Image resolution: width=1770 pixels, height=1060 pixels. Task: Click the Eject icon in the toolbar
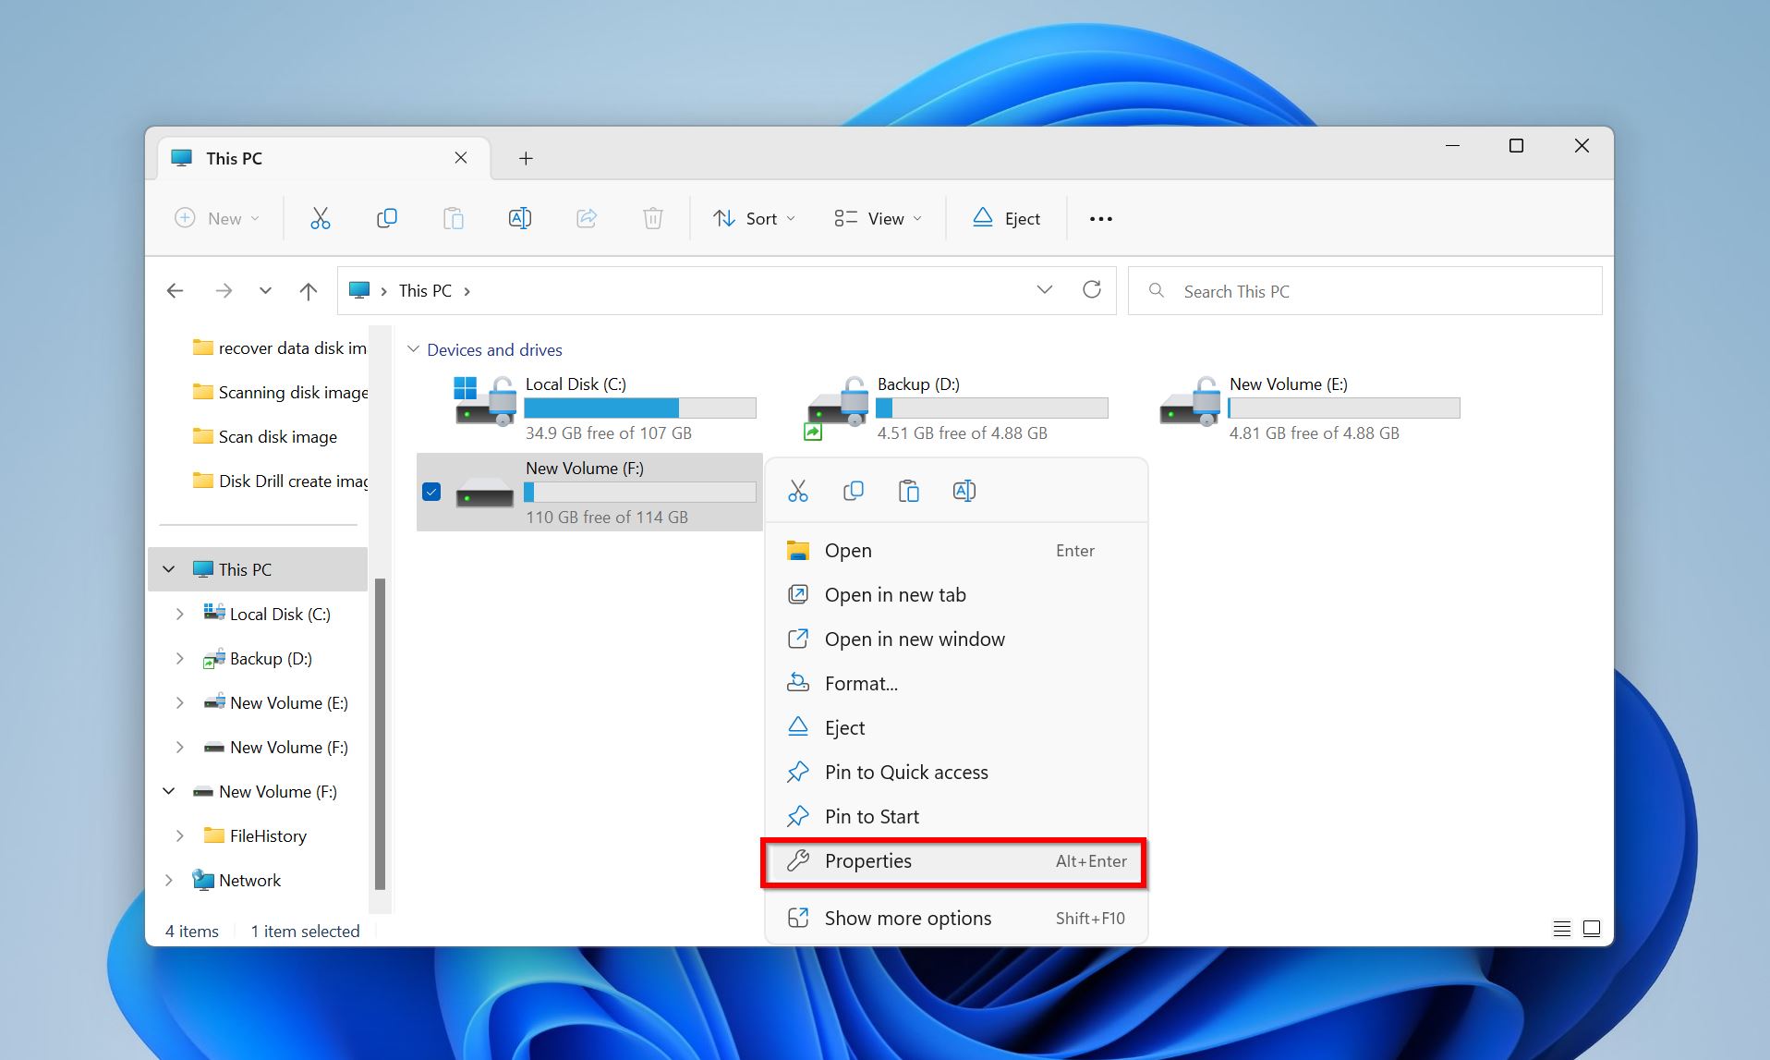tap(1006, 218)
